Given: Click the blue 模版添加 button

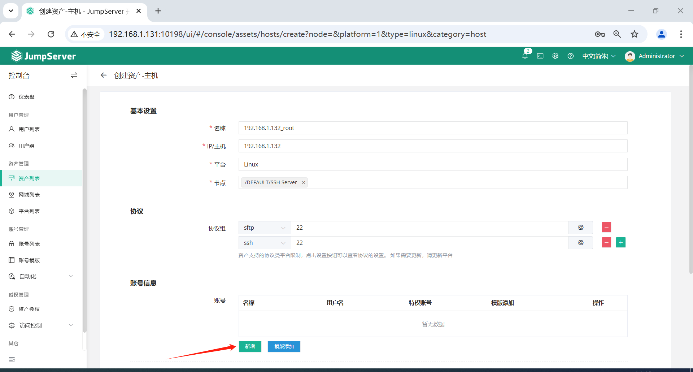Looking at the screenshot, I should click(284, 346).
